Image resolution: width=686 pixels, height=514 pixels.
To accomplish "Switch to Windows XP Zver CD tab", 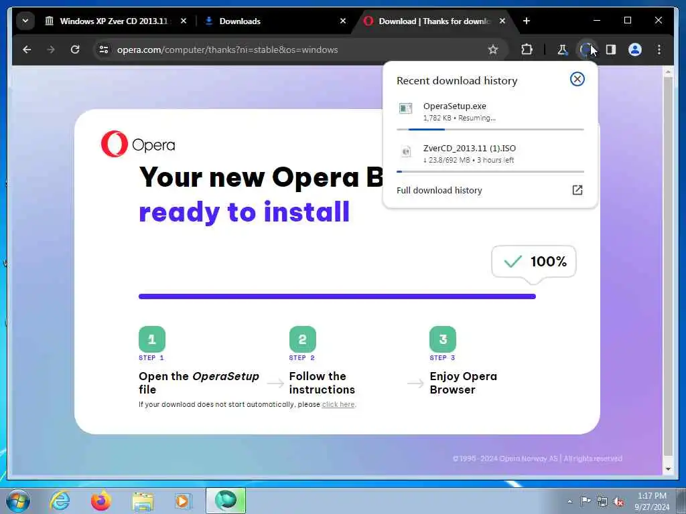I will coord(114,21).
